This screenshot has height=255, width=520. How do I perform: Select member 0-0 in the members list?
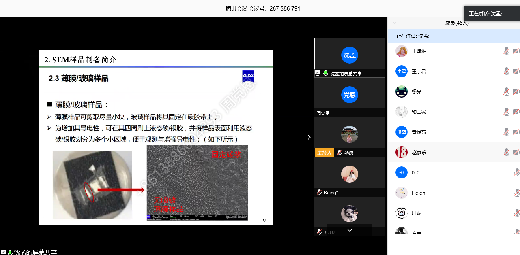(x=415, y=172)
